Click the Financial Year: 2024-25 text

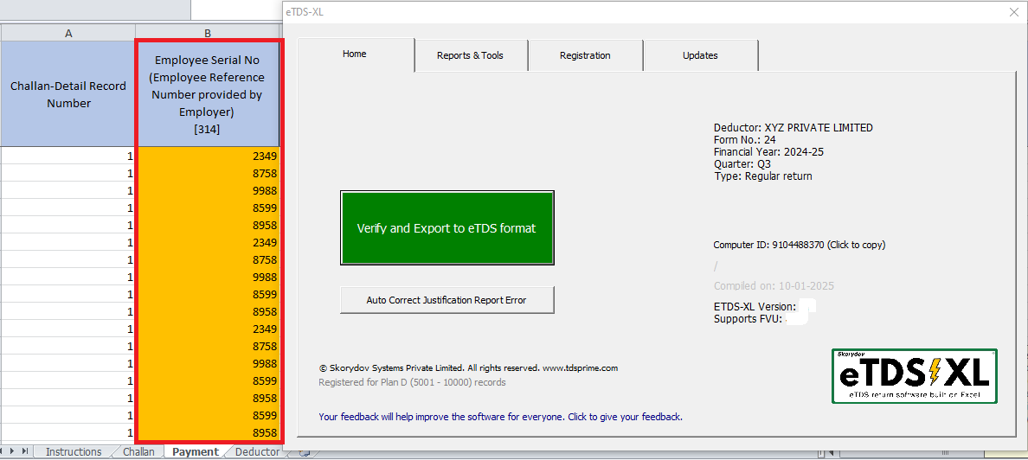(x=768, y=152)
